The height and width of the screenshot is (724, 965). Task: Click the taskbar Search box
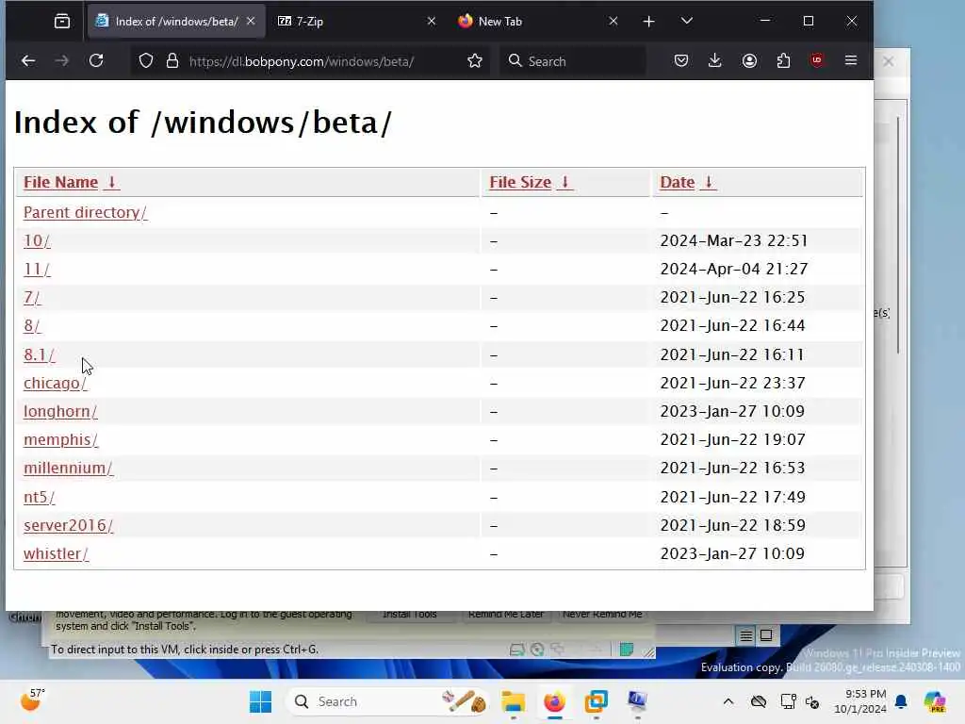[387, 701]
